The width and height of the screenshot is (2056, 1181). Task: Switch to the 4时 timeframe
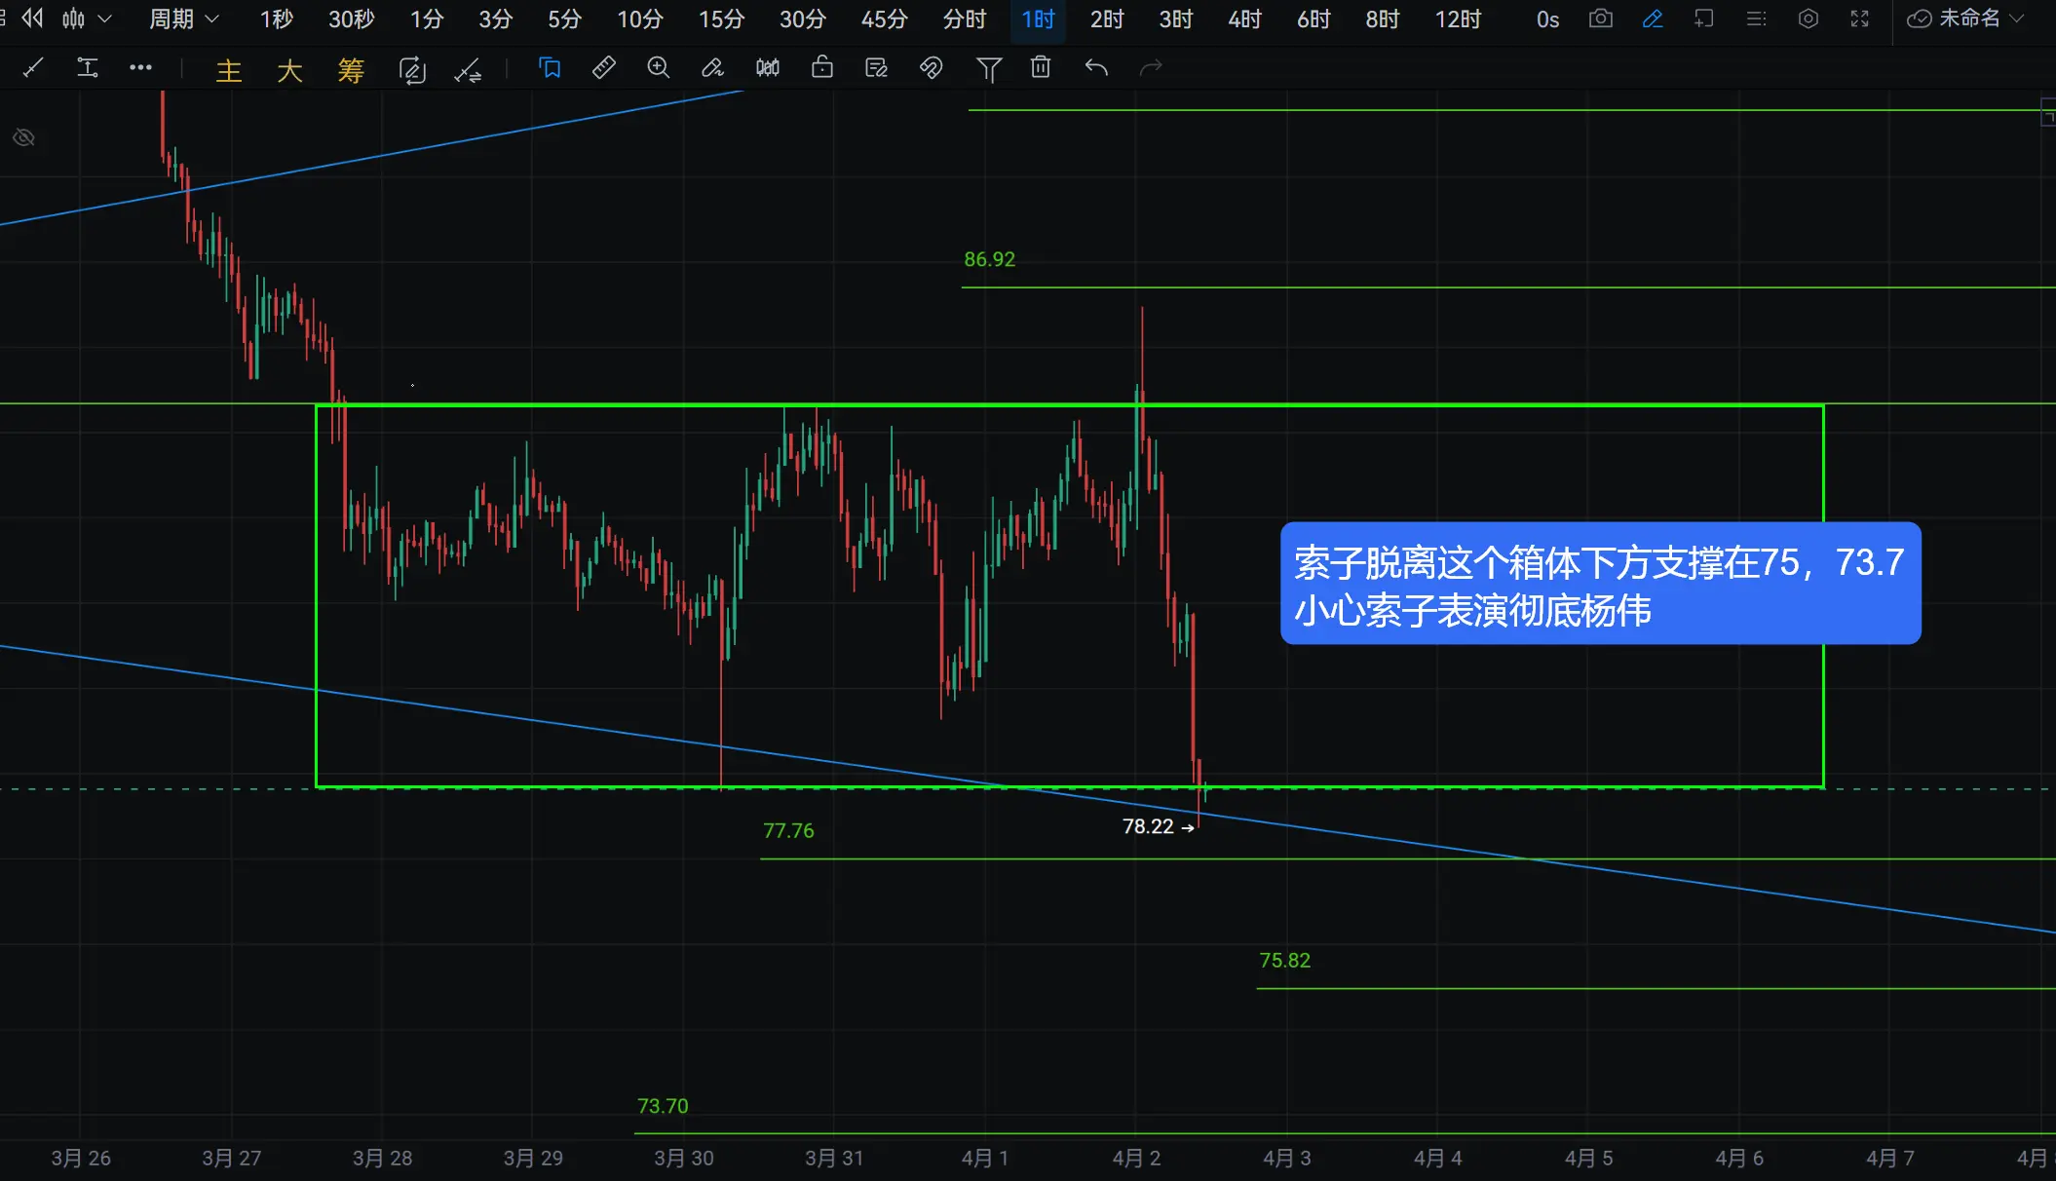tap(1244, 19)
